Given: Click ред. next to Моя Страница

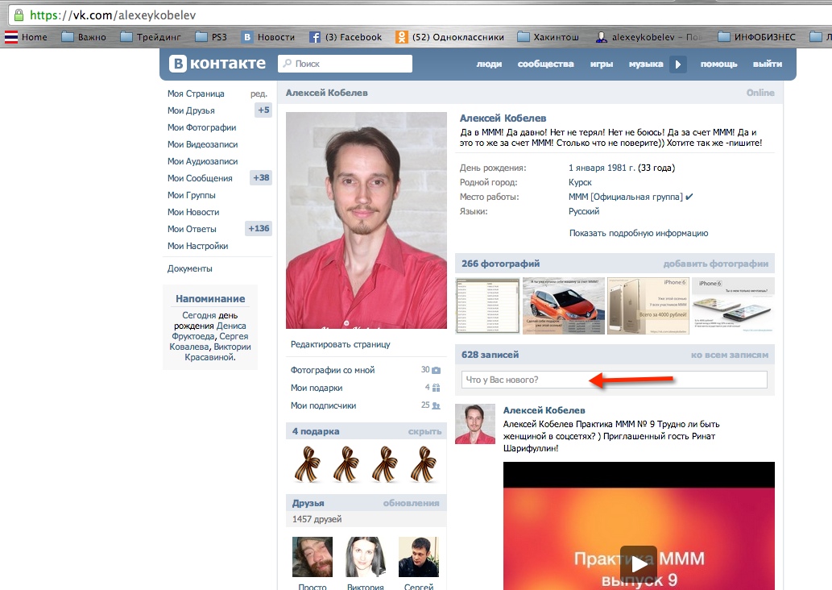Looking at the screenshot, I should (x=259, y=94).
